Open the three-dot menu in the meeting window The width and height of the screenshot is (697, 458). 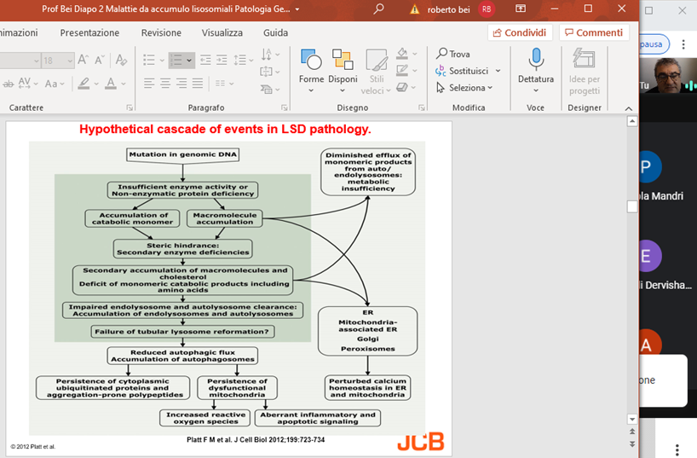[x=683, y=44]
